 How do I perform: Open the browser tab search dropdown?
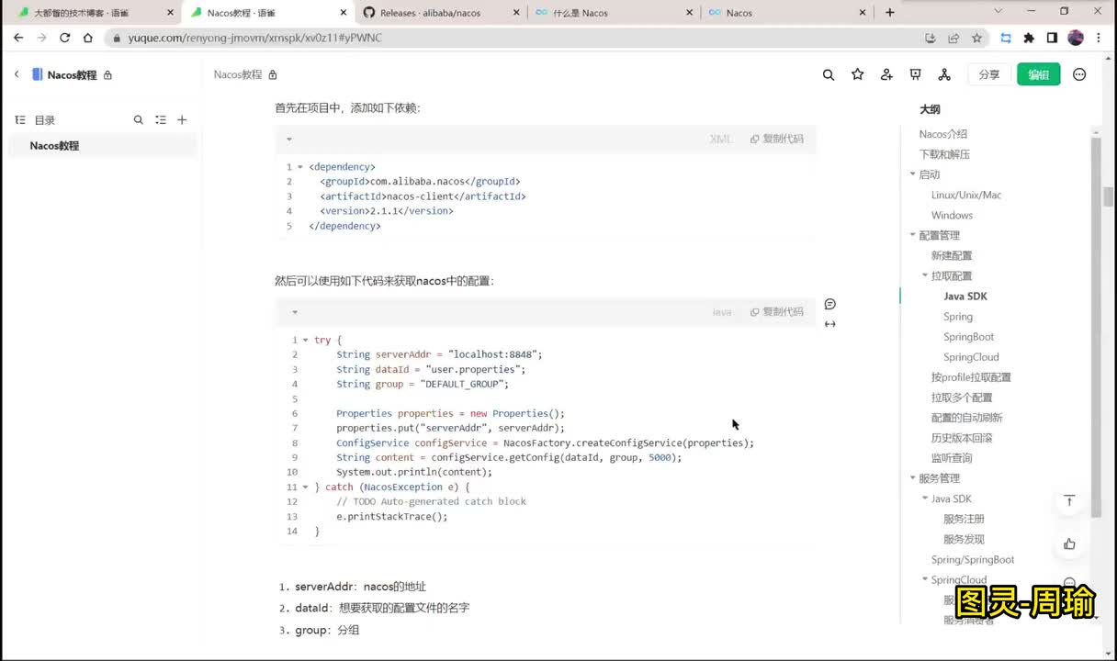pyautogui.click(x=999, y=12)
